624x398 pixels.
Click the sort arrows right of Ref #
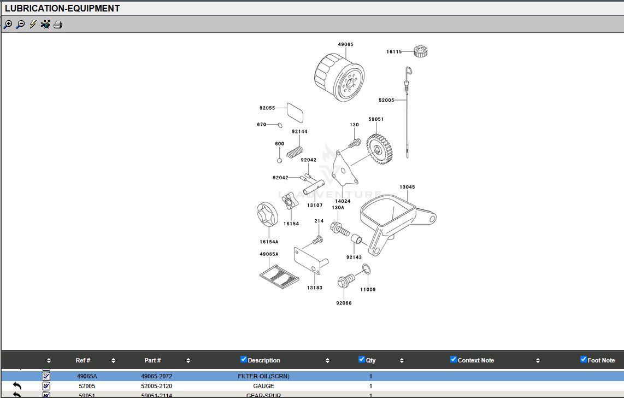pos(113,361)
